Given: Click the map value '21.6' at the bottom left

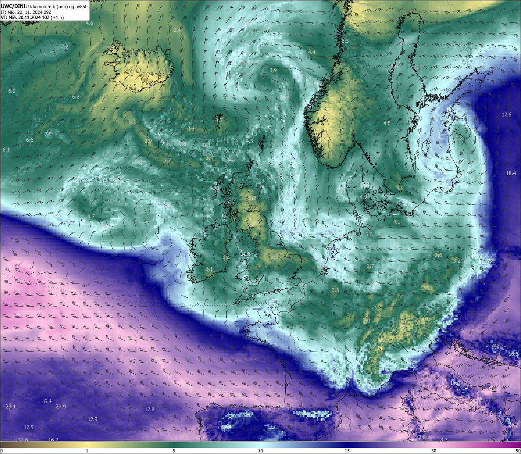Looking at the screenshot, I should (x=23, y=440).
